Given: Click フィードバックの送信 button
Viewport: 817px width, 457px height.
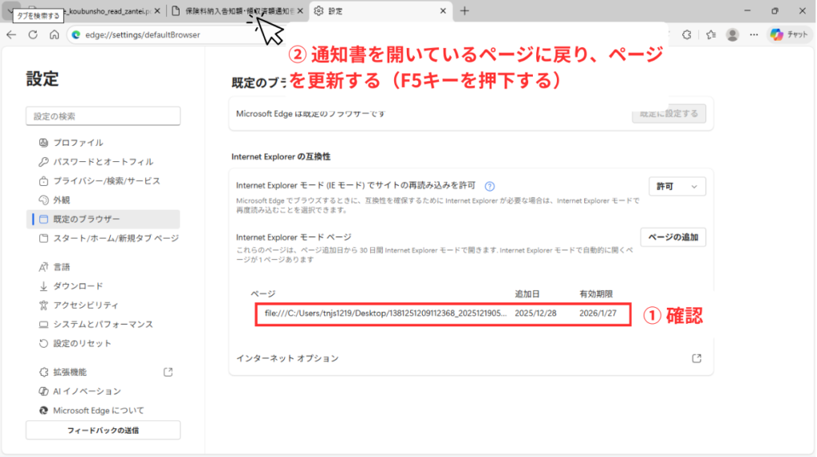Looking at the screenshot, I should click(x=103, y=431).
